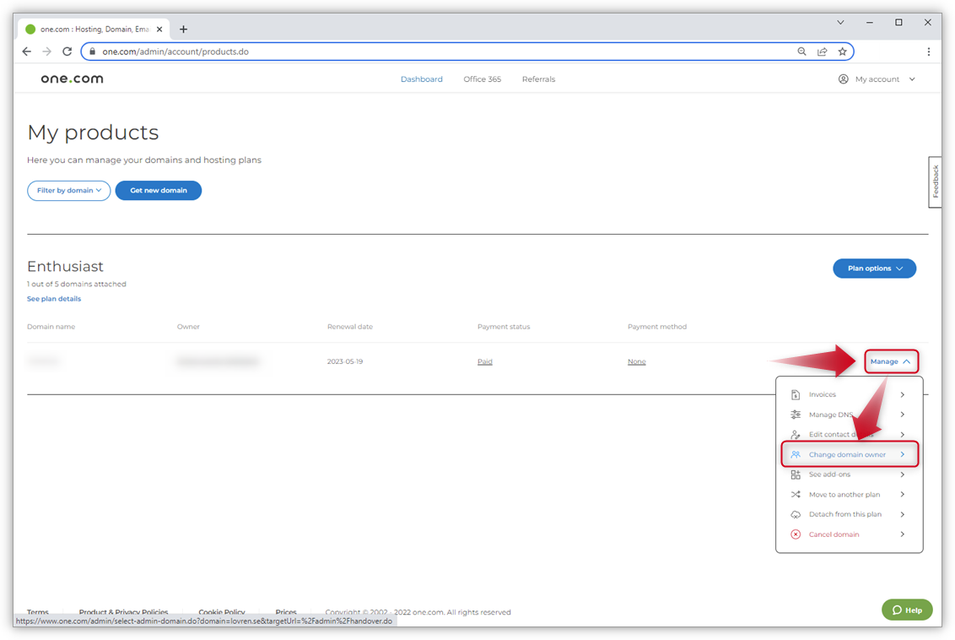Screen dimensions: 955x640
Task: Select Detach from this plan entry
Action: pos(849,514)
